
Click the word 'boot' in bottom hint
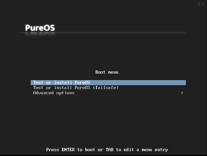coord(91,150)
